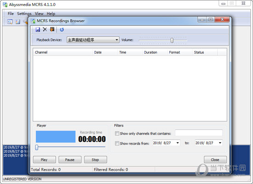Enable the Show records from checkbox
This screenshot has width=253, height=184.
tap(117, 143)
